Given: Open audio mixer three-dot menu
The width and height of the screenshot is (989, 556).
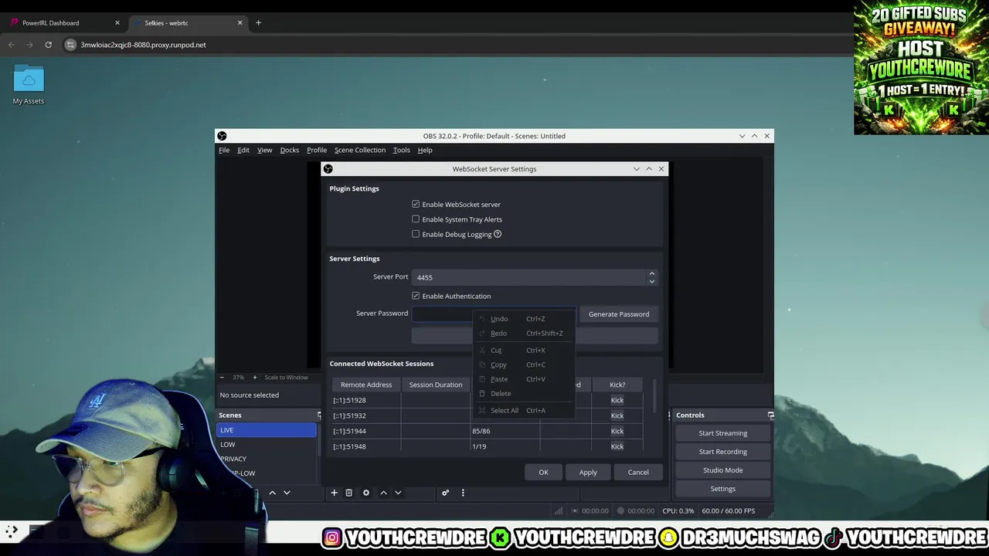Looking at the screenshot, I should tap(463, 493).
